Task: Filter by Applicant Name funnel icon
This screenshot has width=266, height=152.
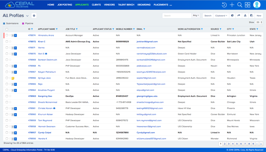Action: pyautogui.click(x=57, y=29)
